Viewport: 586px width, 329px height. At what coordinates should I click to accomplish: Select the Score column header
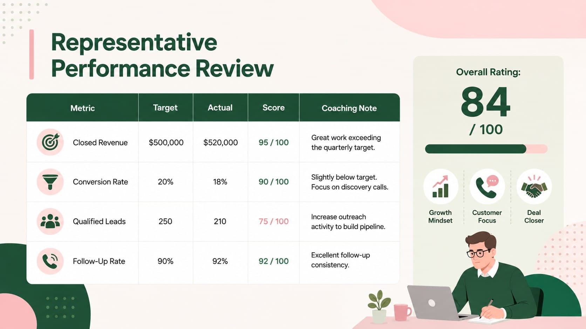(273, 108)
